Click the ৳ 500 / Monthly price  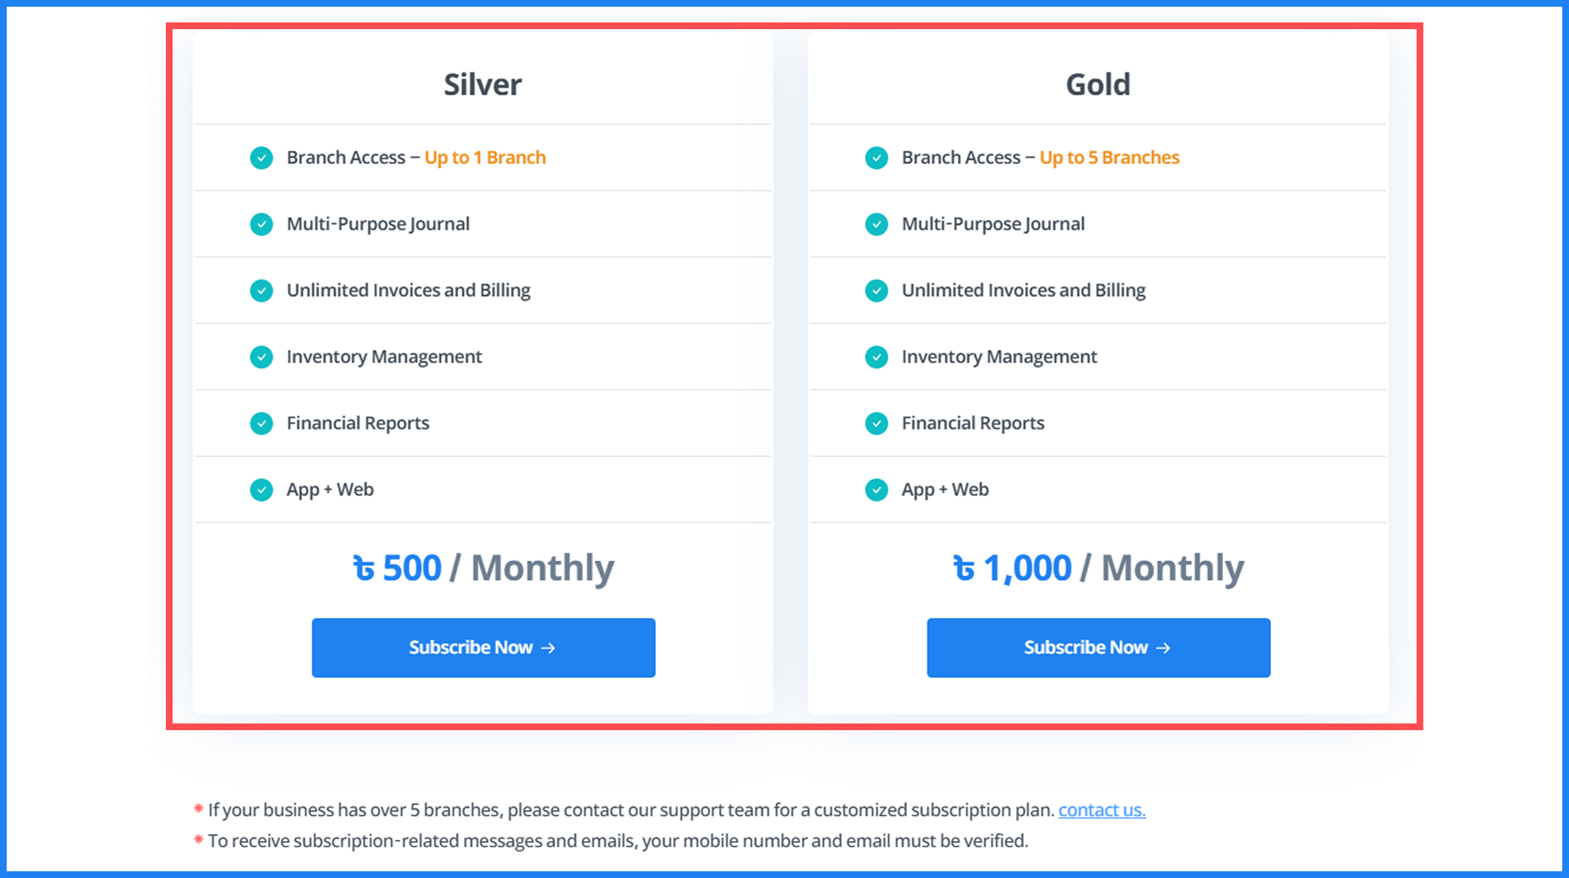[x=483, y=568]
